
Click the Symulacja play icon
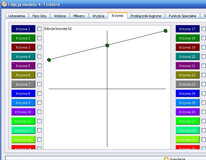click(166, 158)
